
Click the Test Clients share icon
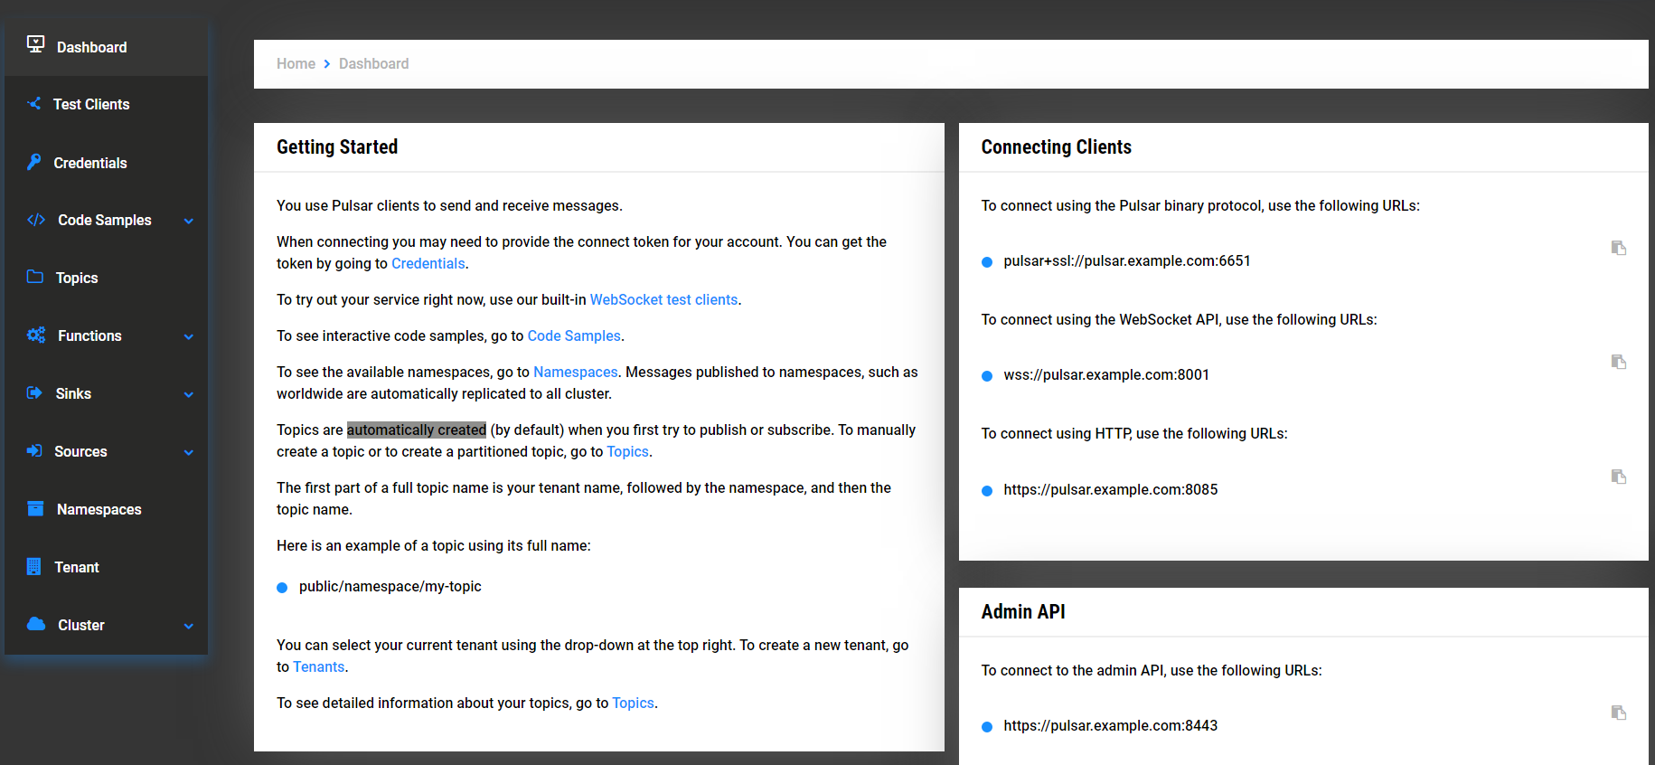coord(34,103)
